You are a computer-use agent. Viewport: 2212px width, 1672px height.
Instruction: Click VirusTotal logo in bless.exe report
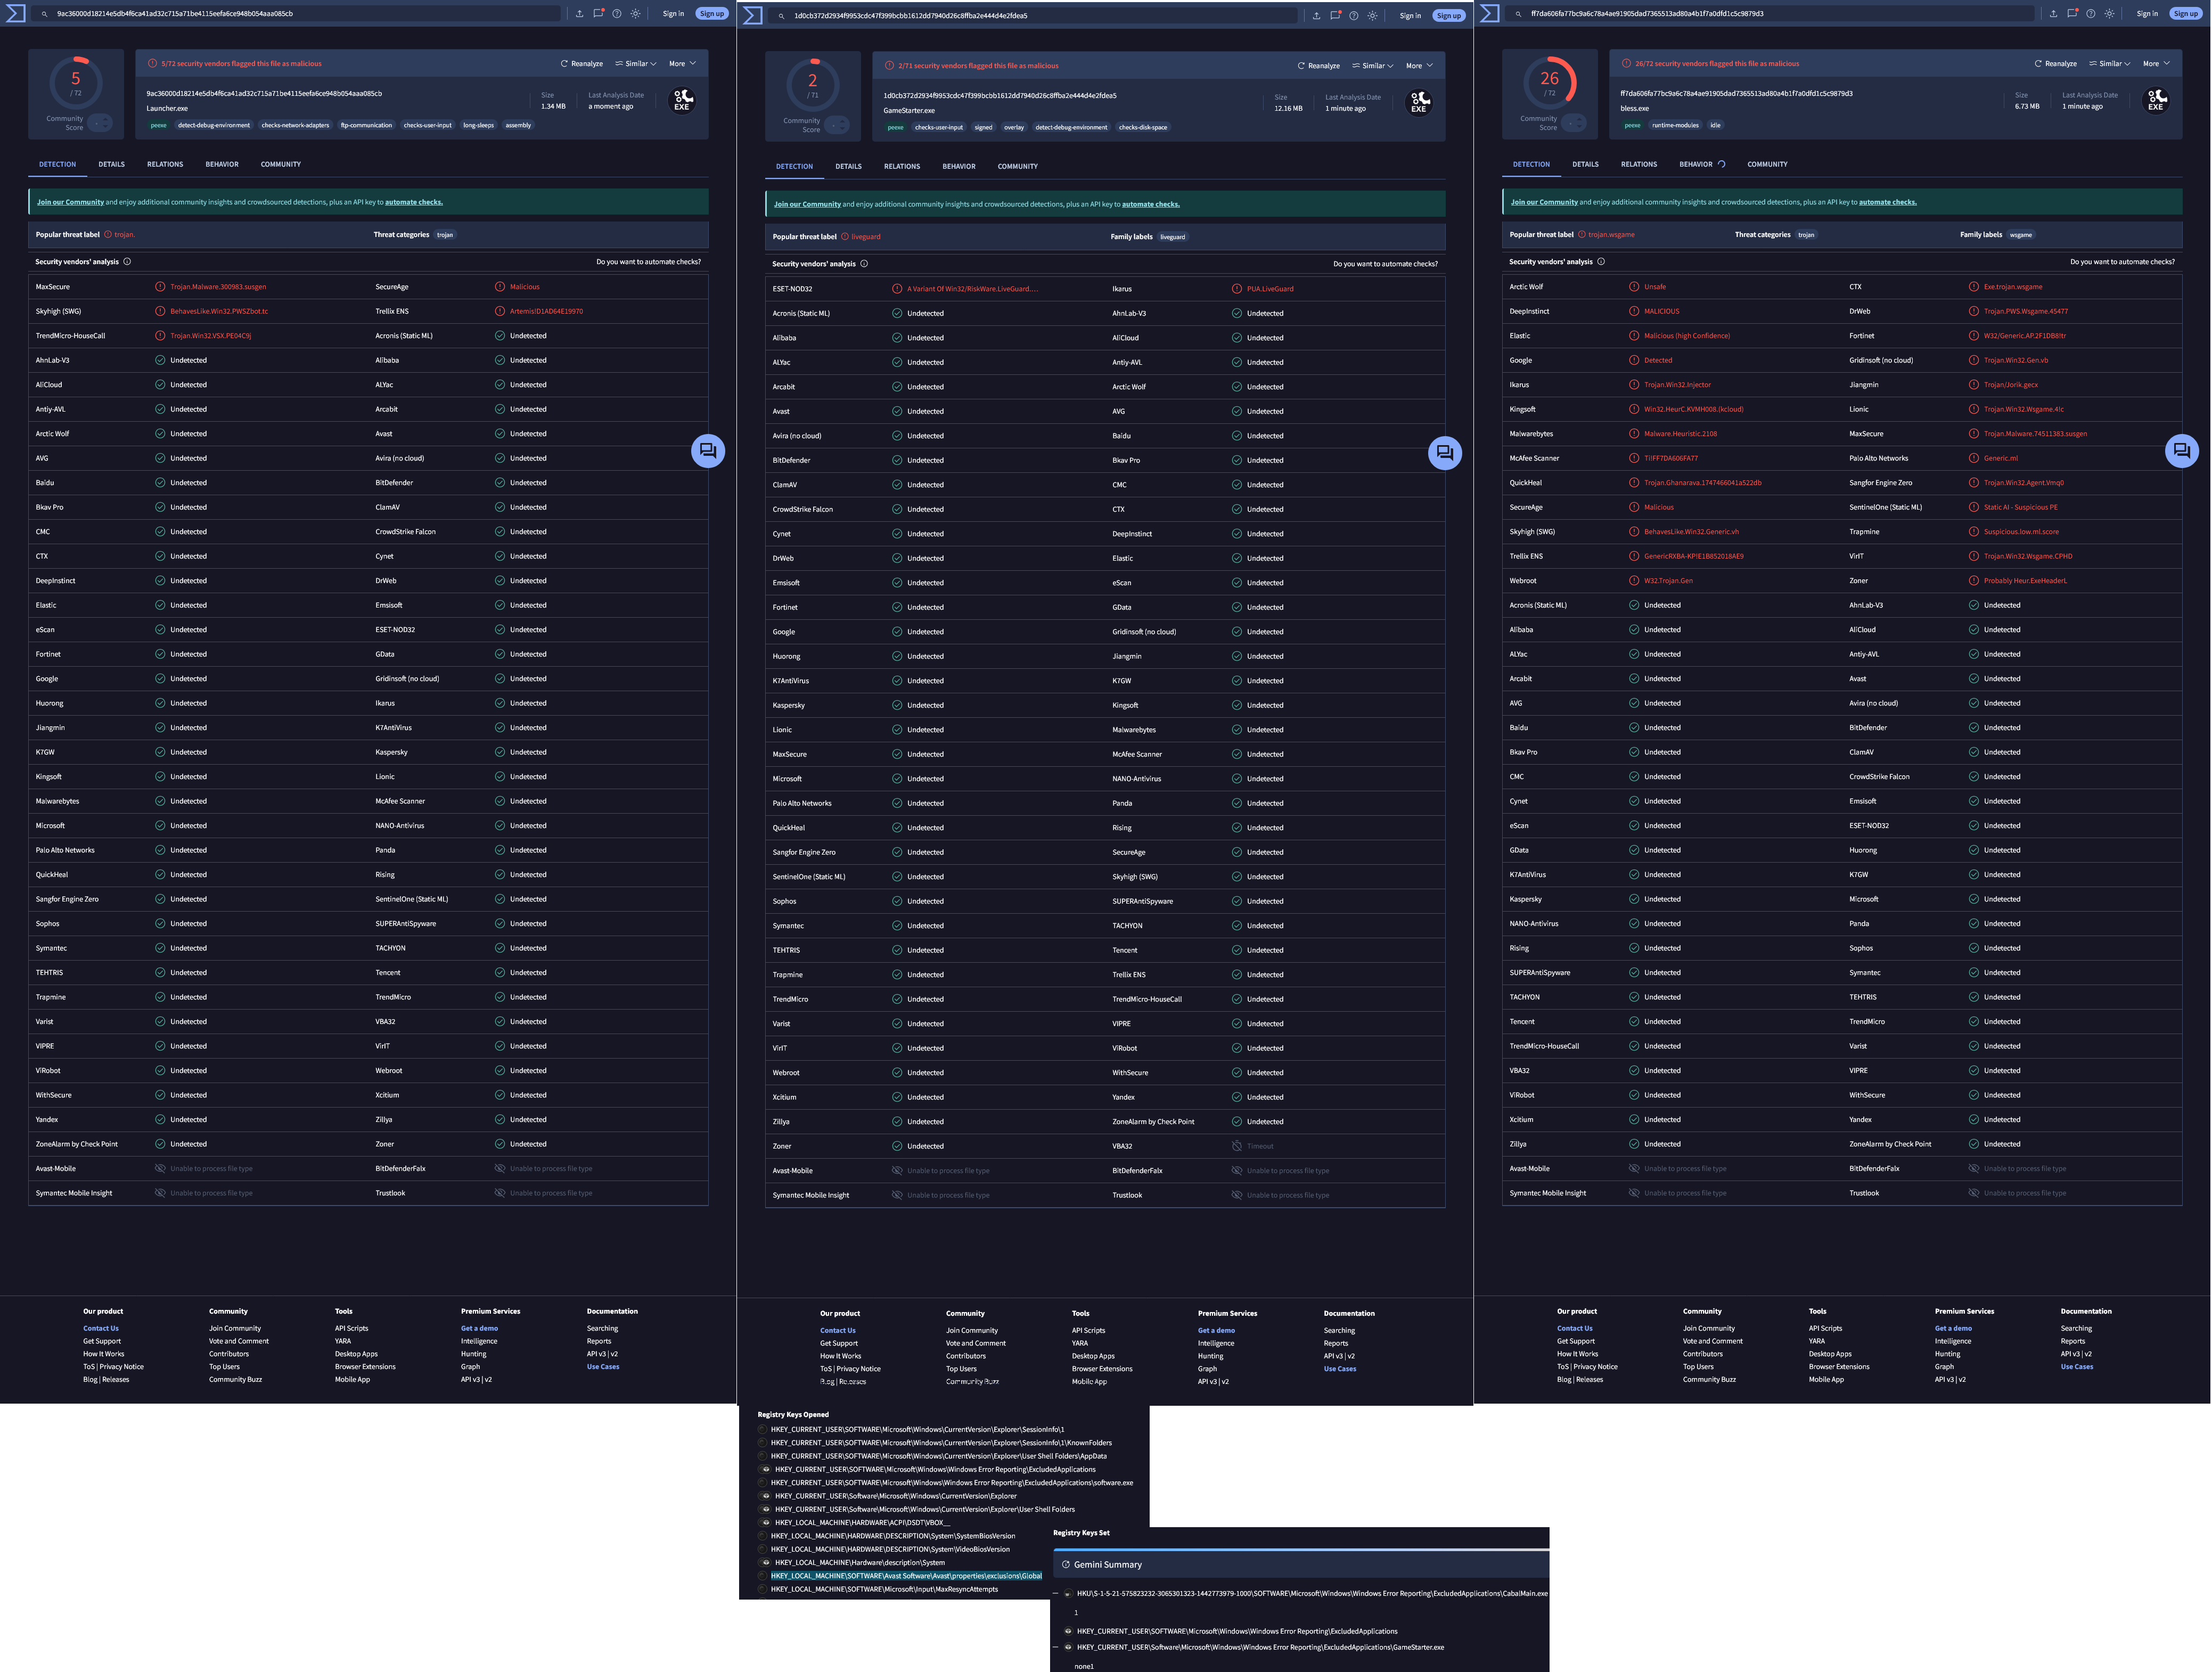[x=1490, y=14]
